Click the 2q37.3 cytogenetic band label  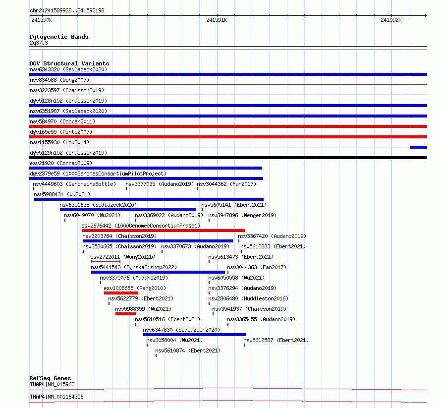39,43
